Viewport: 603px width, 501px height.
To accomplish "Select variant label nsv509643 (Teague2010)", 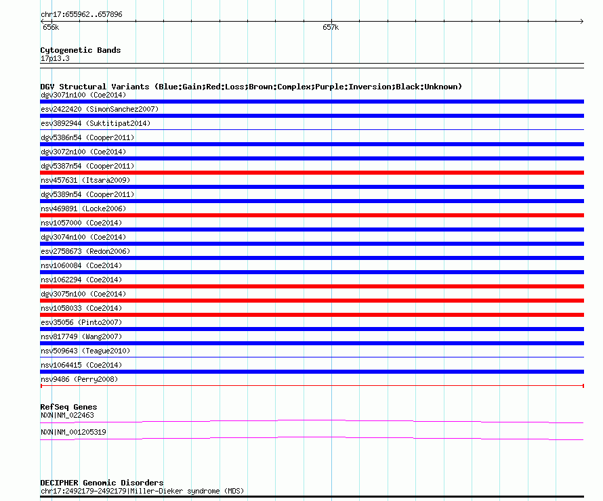I will point(85,351).
